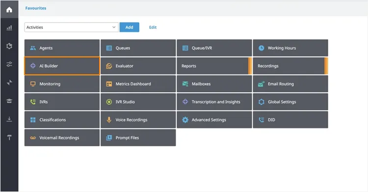The width and height of the screenshot is (368, 192).
Task: Open the Home icon in sidebar
Action: pyautogui.click(x=9, y=10)
